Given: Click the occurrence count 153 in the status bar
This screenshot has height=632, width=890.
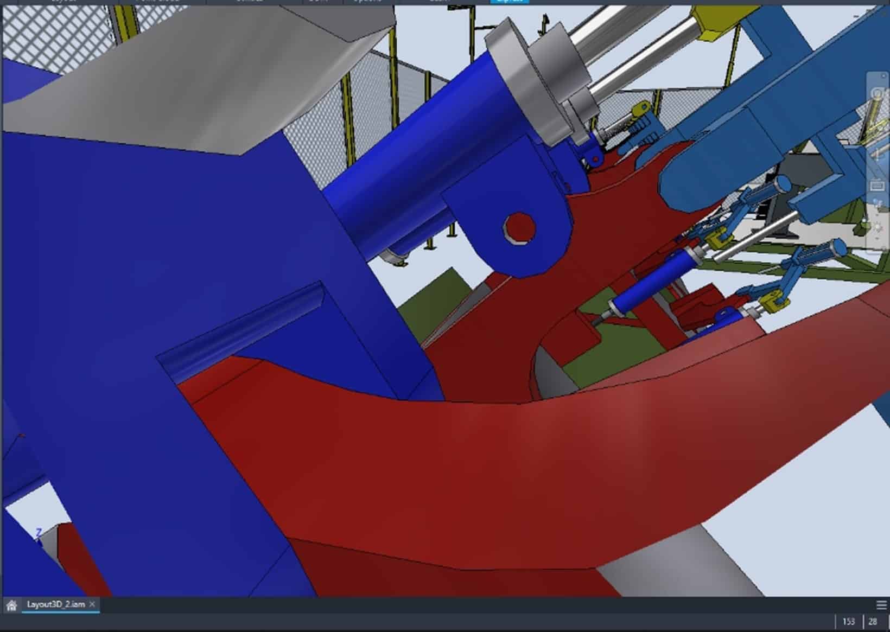Looking at the screenshot, I should [850, 621].
